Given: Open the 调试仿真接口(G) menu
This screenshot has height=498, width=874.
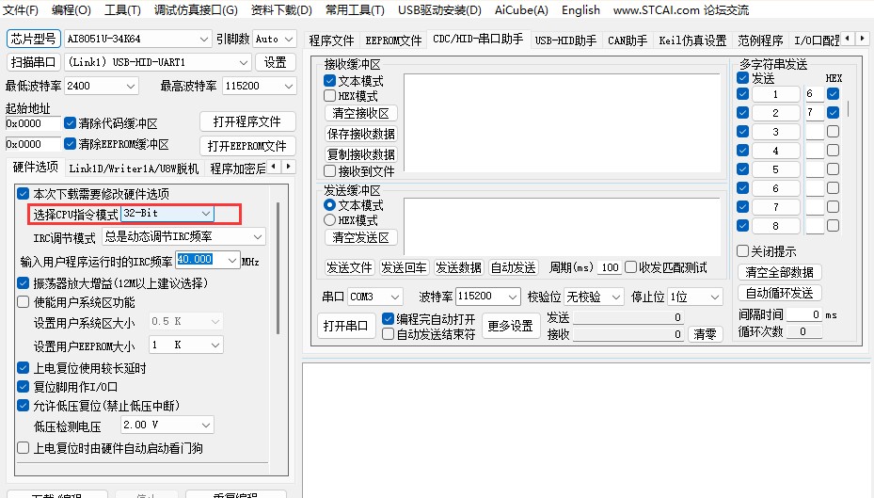Looking at the screenshot, I should [x=196, y=10].
